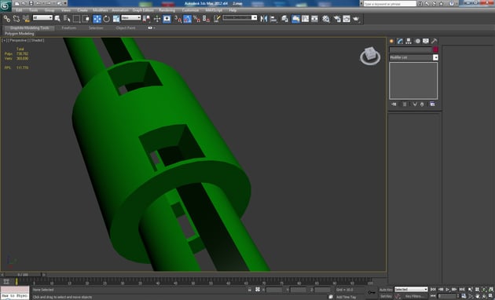Open the named selection sets dropdown
Screen dimensions: 495x300
pos(240,17)
